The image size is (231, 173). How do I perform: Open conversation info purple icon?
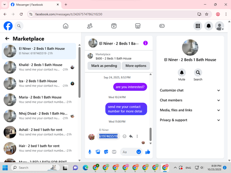point(146,43)
